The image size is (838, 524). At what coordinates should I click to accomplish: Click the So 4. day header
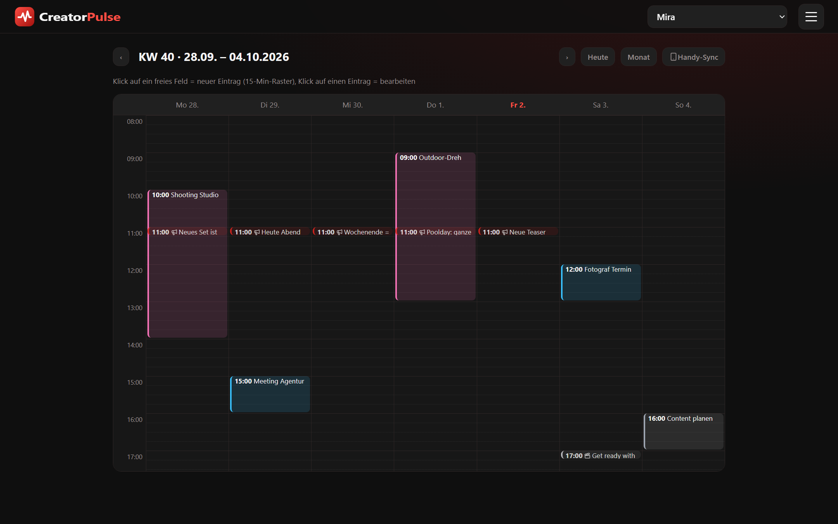(683, 105)
